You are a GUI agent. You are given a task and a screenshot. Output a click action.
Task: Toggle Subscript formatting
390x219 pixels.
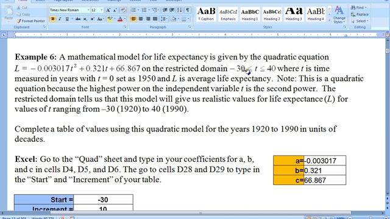tap(85, 19)
